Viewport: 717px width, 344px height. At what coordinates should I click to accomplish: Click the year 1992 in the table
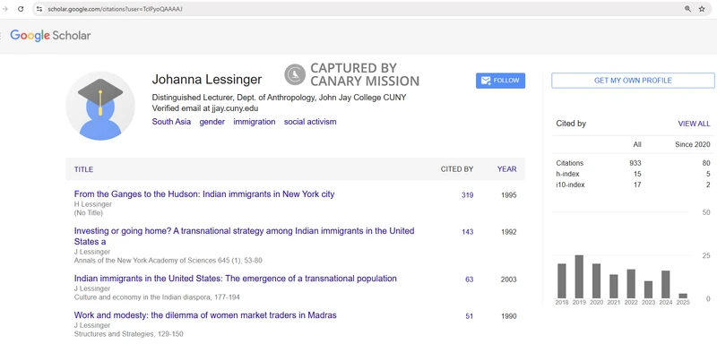509,232
